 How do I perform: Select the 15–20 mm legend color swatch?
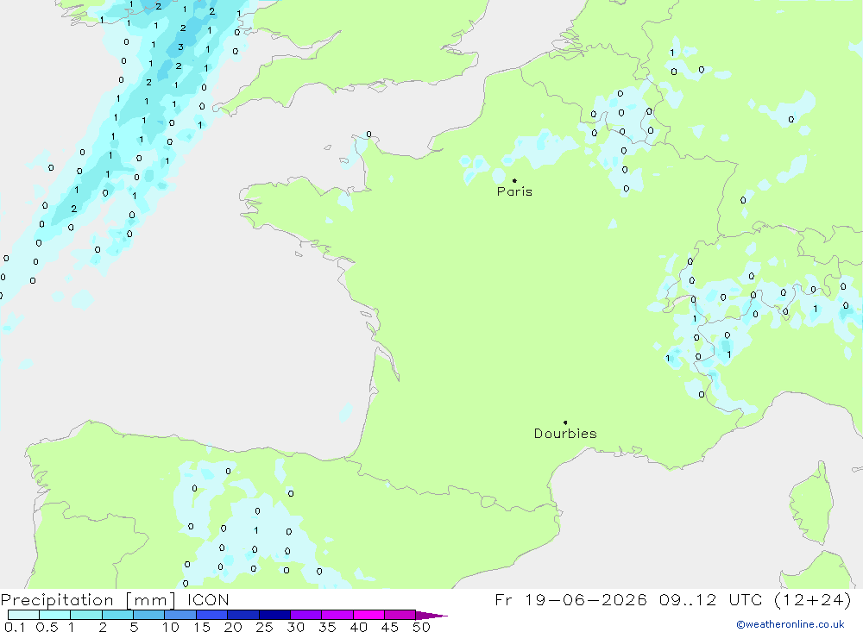[211, 615]
